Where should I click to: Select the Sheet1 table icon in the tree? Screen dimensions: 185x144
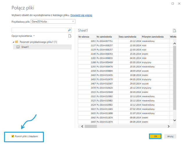point(18,47)
